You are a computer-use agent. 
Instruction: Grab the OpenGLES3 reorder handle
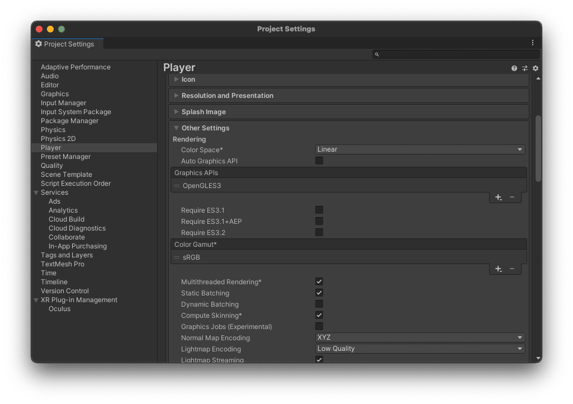177,186
